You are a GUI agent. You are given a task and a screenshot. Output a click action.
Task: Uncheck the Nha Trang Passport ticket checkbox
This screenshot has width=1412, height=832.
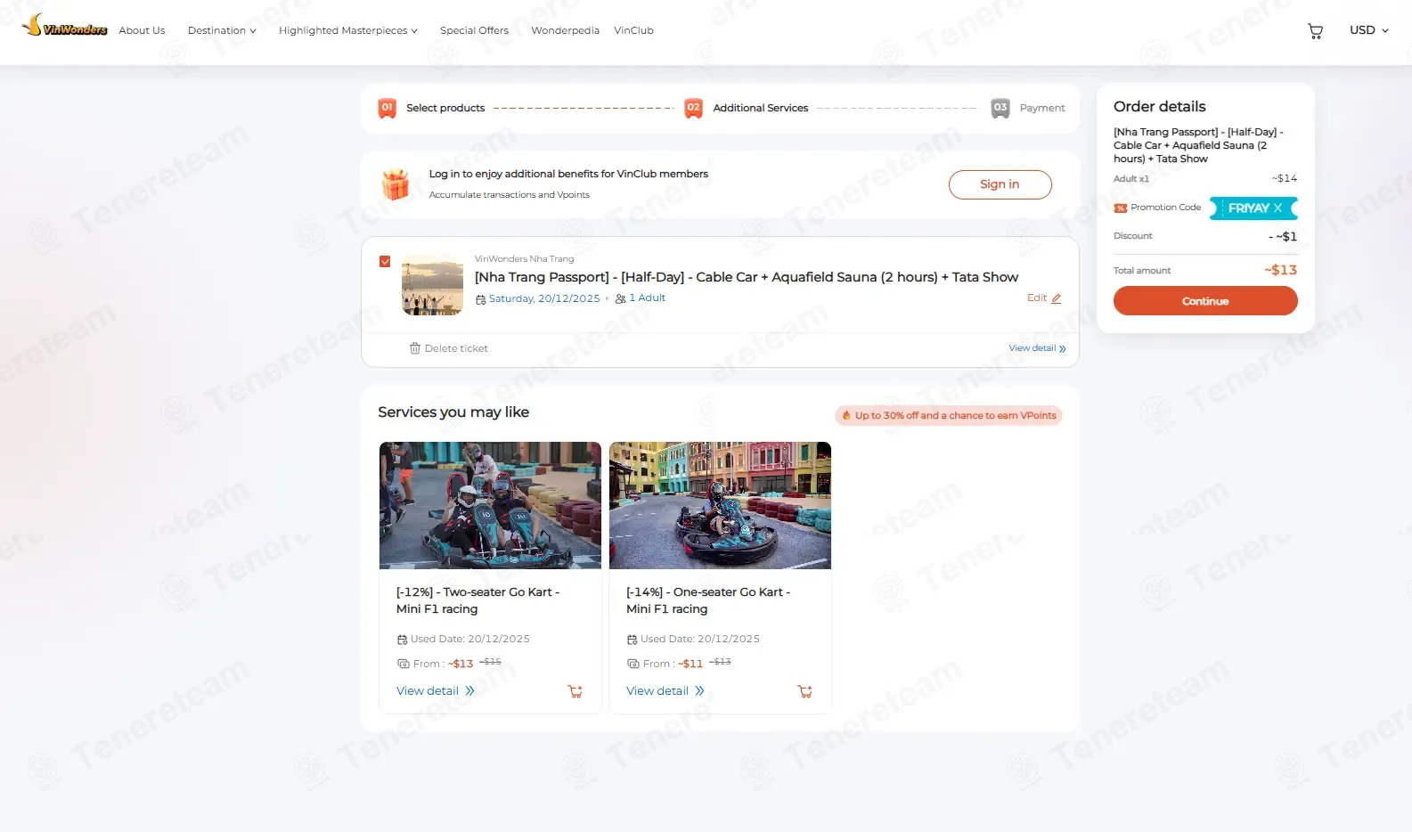pos(385,262)
